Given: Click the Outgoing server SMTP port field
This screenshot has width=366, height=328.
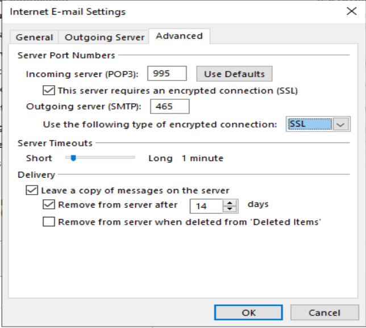Looking at the screenshot, I should (169, 106).
